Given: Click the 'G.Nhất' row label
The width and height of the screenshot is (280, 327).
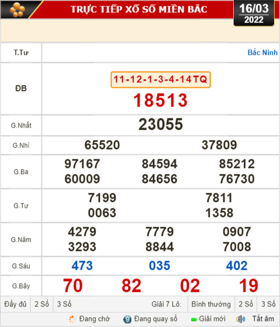Looking at the screenshot, I should point(21,125).
